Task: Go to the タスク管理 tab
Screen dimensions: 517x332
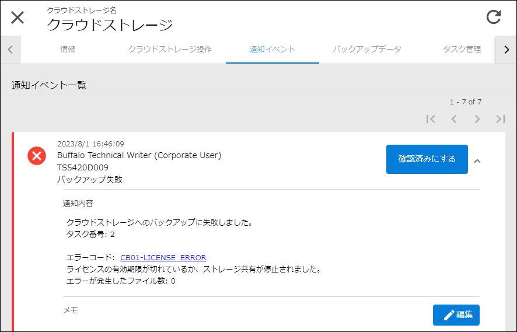Action: point(462,50)
